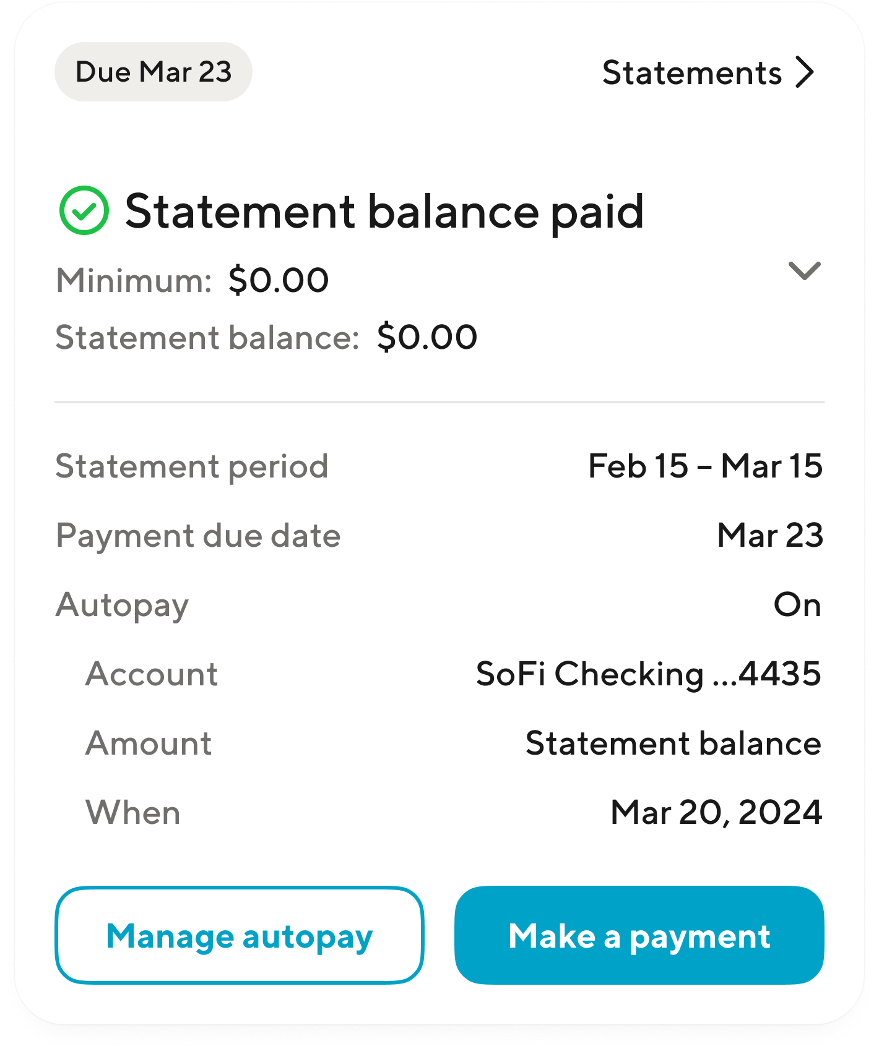The width and height of the screenshot is (879, 1054).
Task: Click the Statement period label
Action: coord(192,466)
